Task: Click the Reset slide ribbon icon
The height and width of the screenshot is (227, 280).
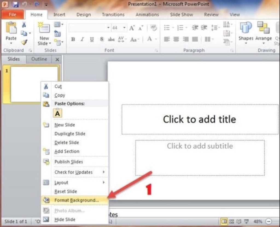Action: 57,33
